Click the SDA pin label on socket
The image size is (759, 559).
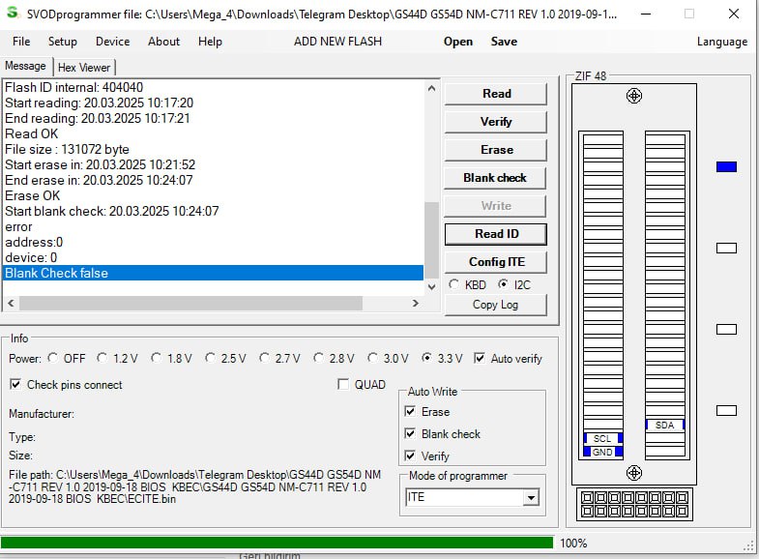(665, 425)
